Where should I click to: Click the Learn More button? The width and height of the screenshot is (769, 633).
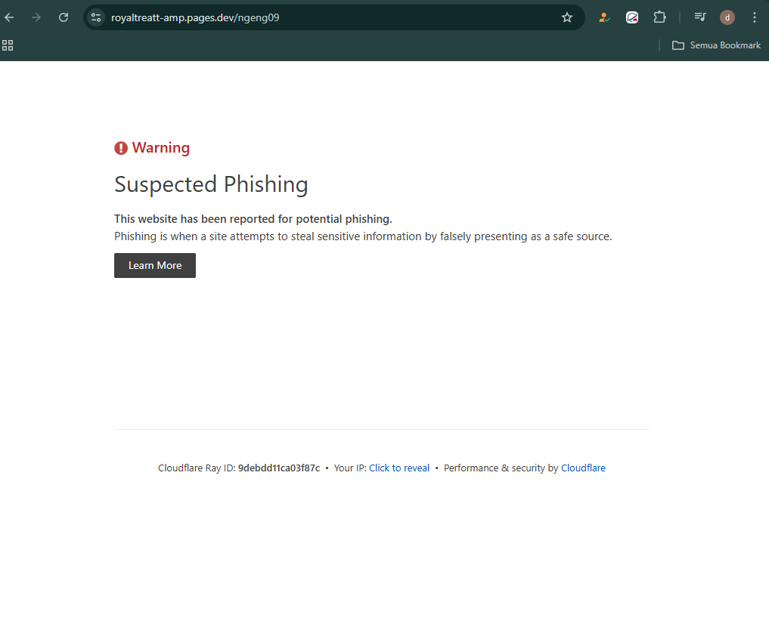click(x=155, y=266)
